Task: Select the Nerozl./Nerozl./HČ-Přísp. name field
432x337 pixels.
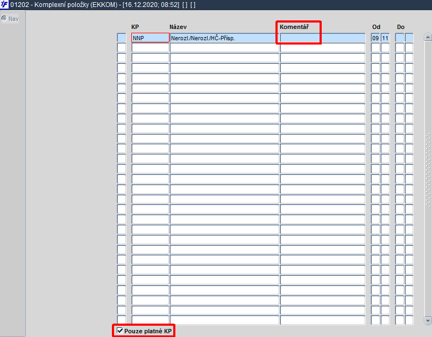Action: click(224, 38)
